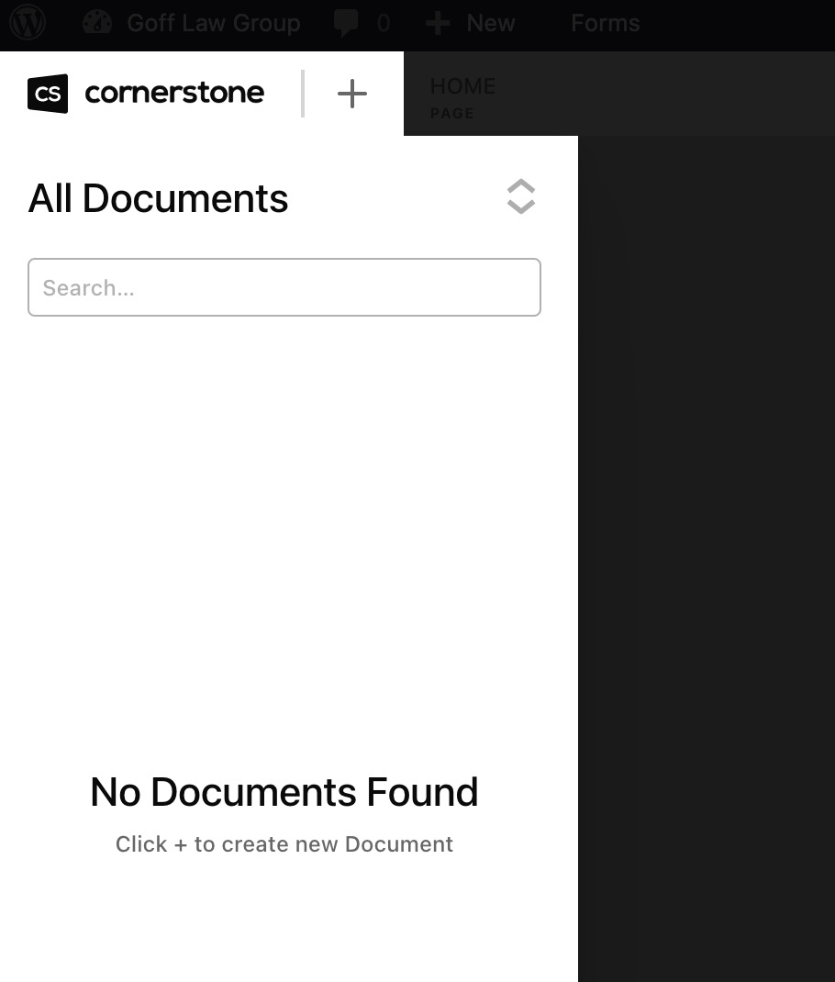Click the plus icon beside New
Image resolution: width=835 pixels, height=982 pixels.
click(438, 23)
